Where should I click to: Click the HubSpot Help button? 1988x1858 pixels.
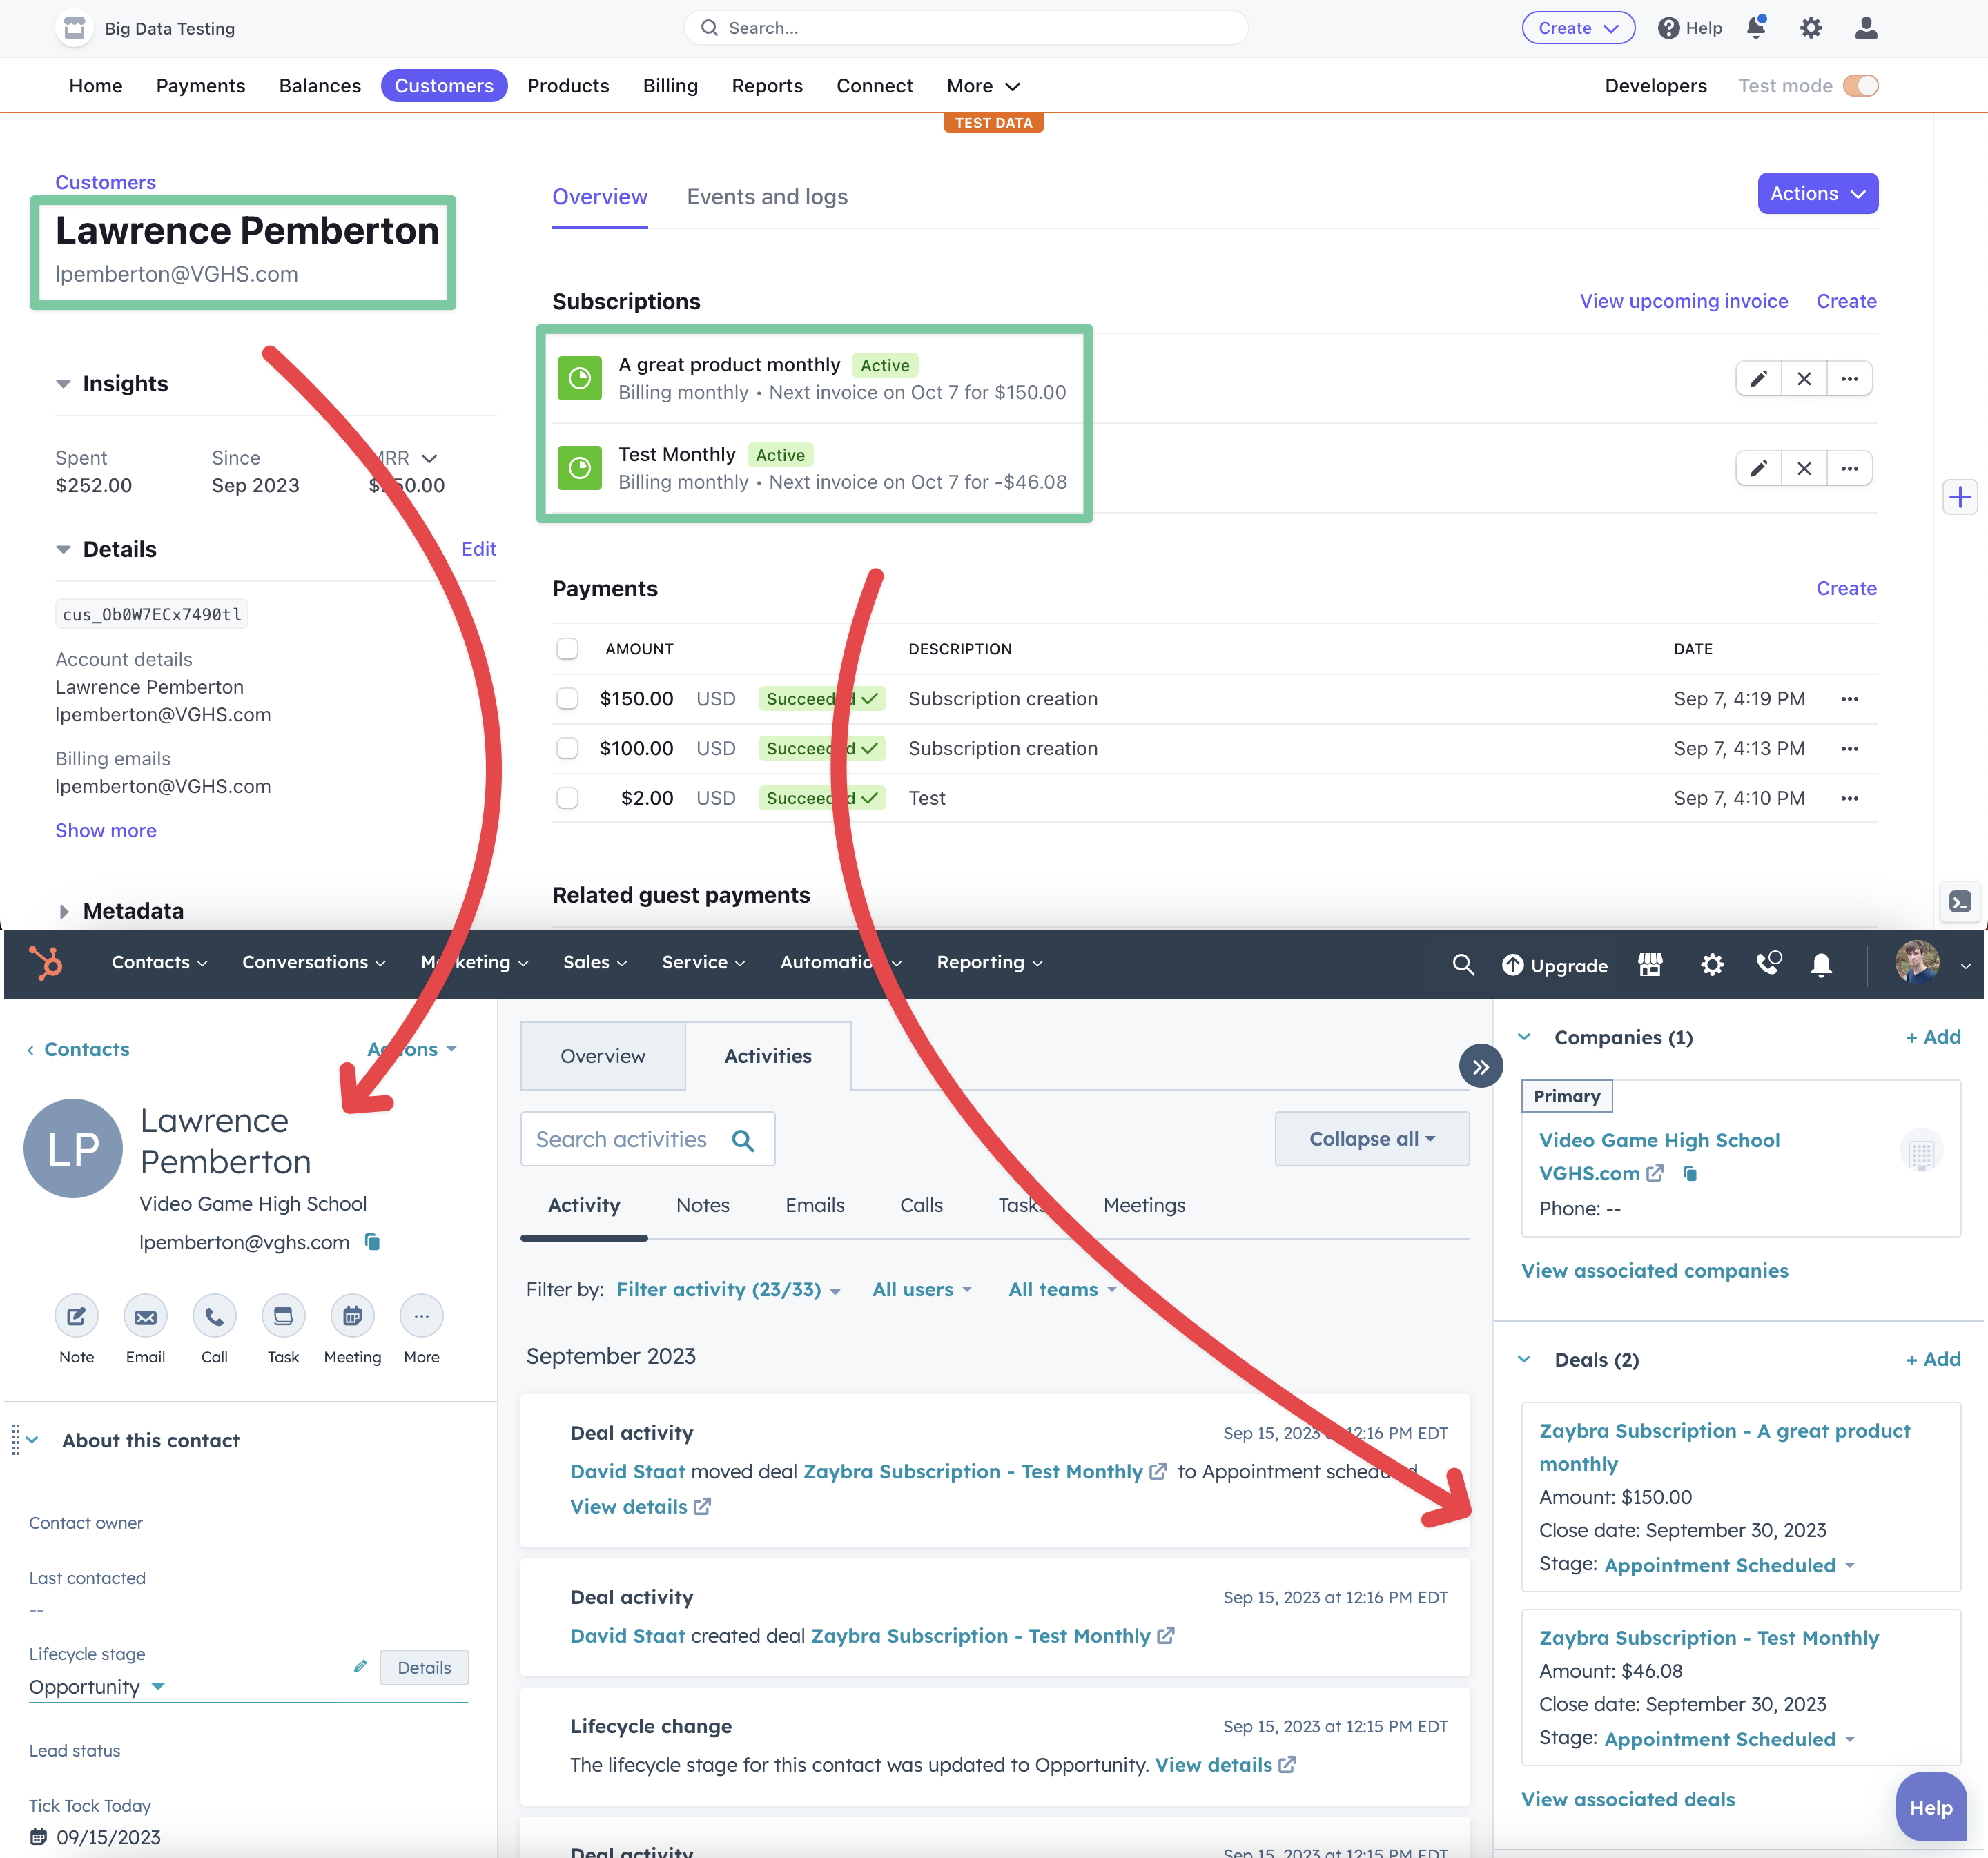pos(1930,1807)
